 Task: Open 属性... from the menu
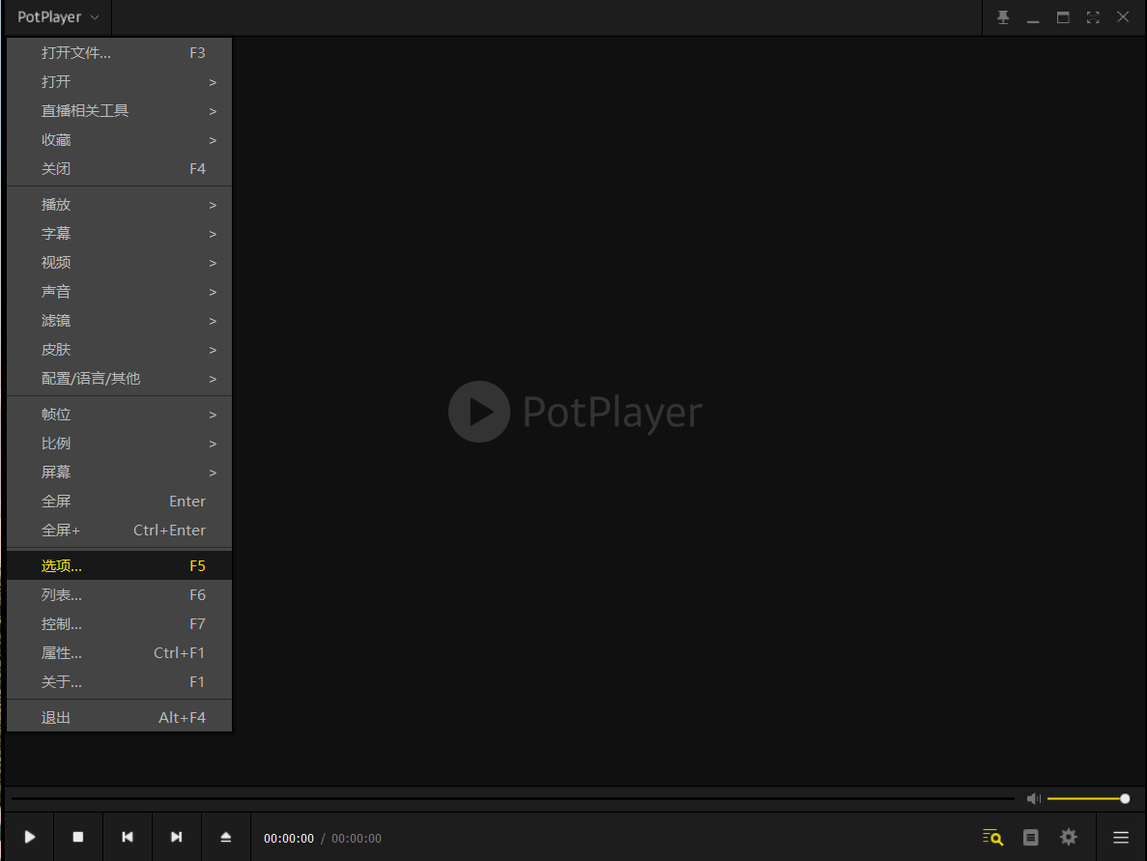[119, 653]
